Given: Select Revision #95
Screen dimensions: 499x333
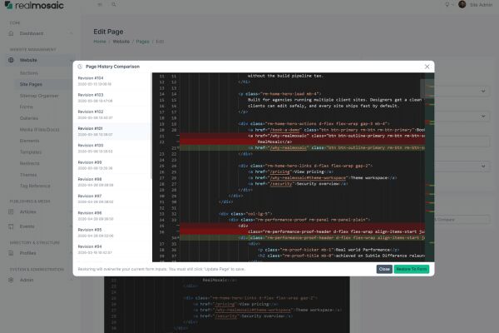Looking at the screenshot, I should click(x=111, y=232).
